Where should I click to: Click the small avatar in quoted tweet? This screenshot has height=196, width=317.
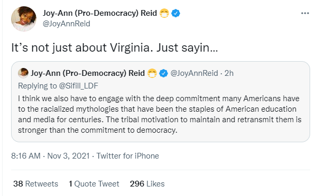pyautogui.click(x=23, y=73)
